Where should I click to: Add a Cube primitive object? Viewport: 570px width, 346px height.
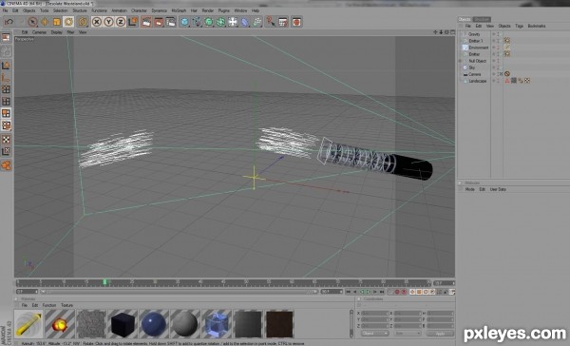(x=184, y=22)
